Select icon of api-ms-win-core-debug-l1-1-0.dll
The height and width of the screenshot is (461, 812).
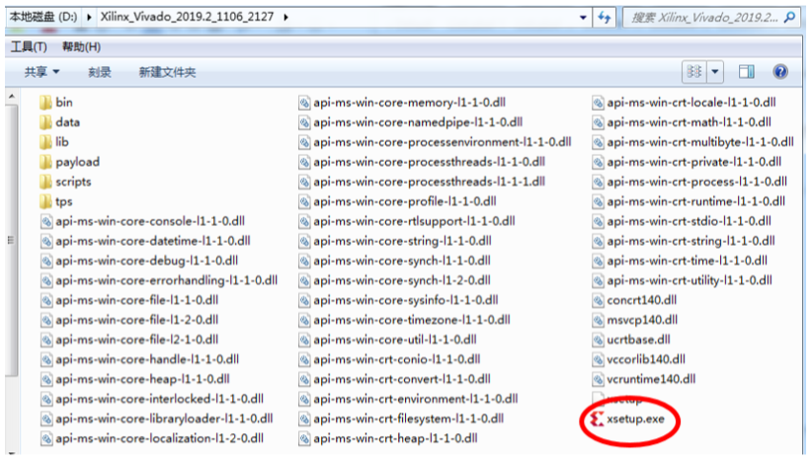[x=46, y=261]
